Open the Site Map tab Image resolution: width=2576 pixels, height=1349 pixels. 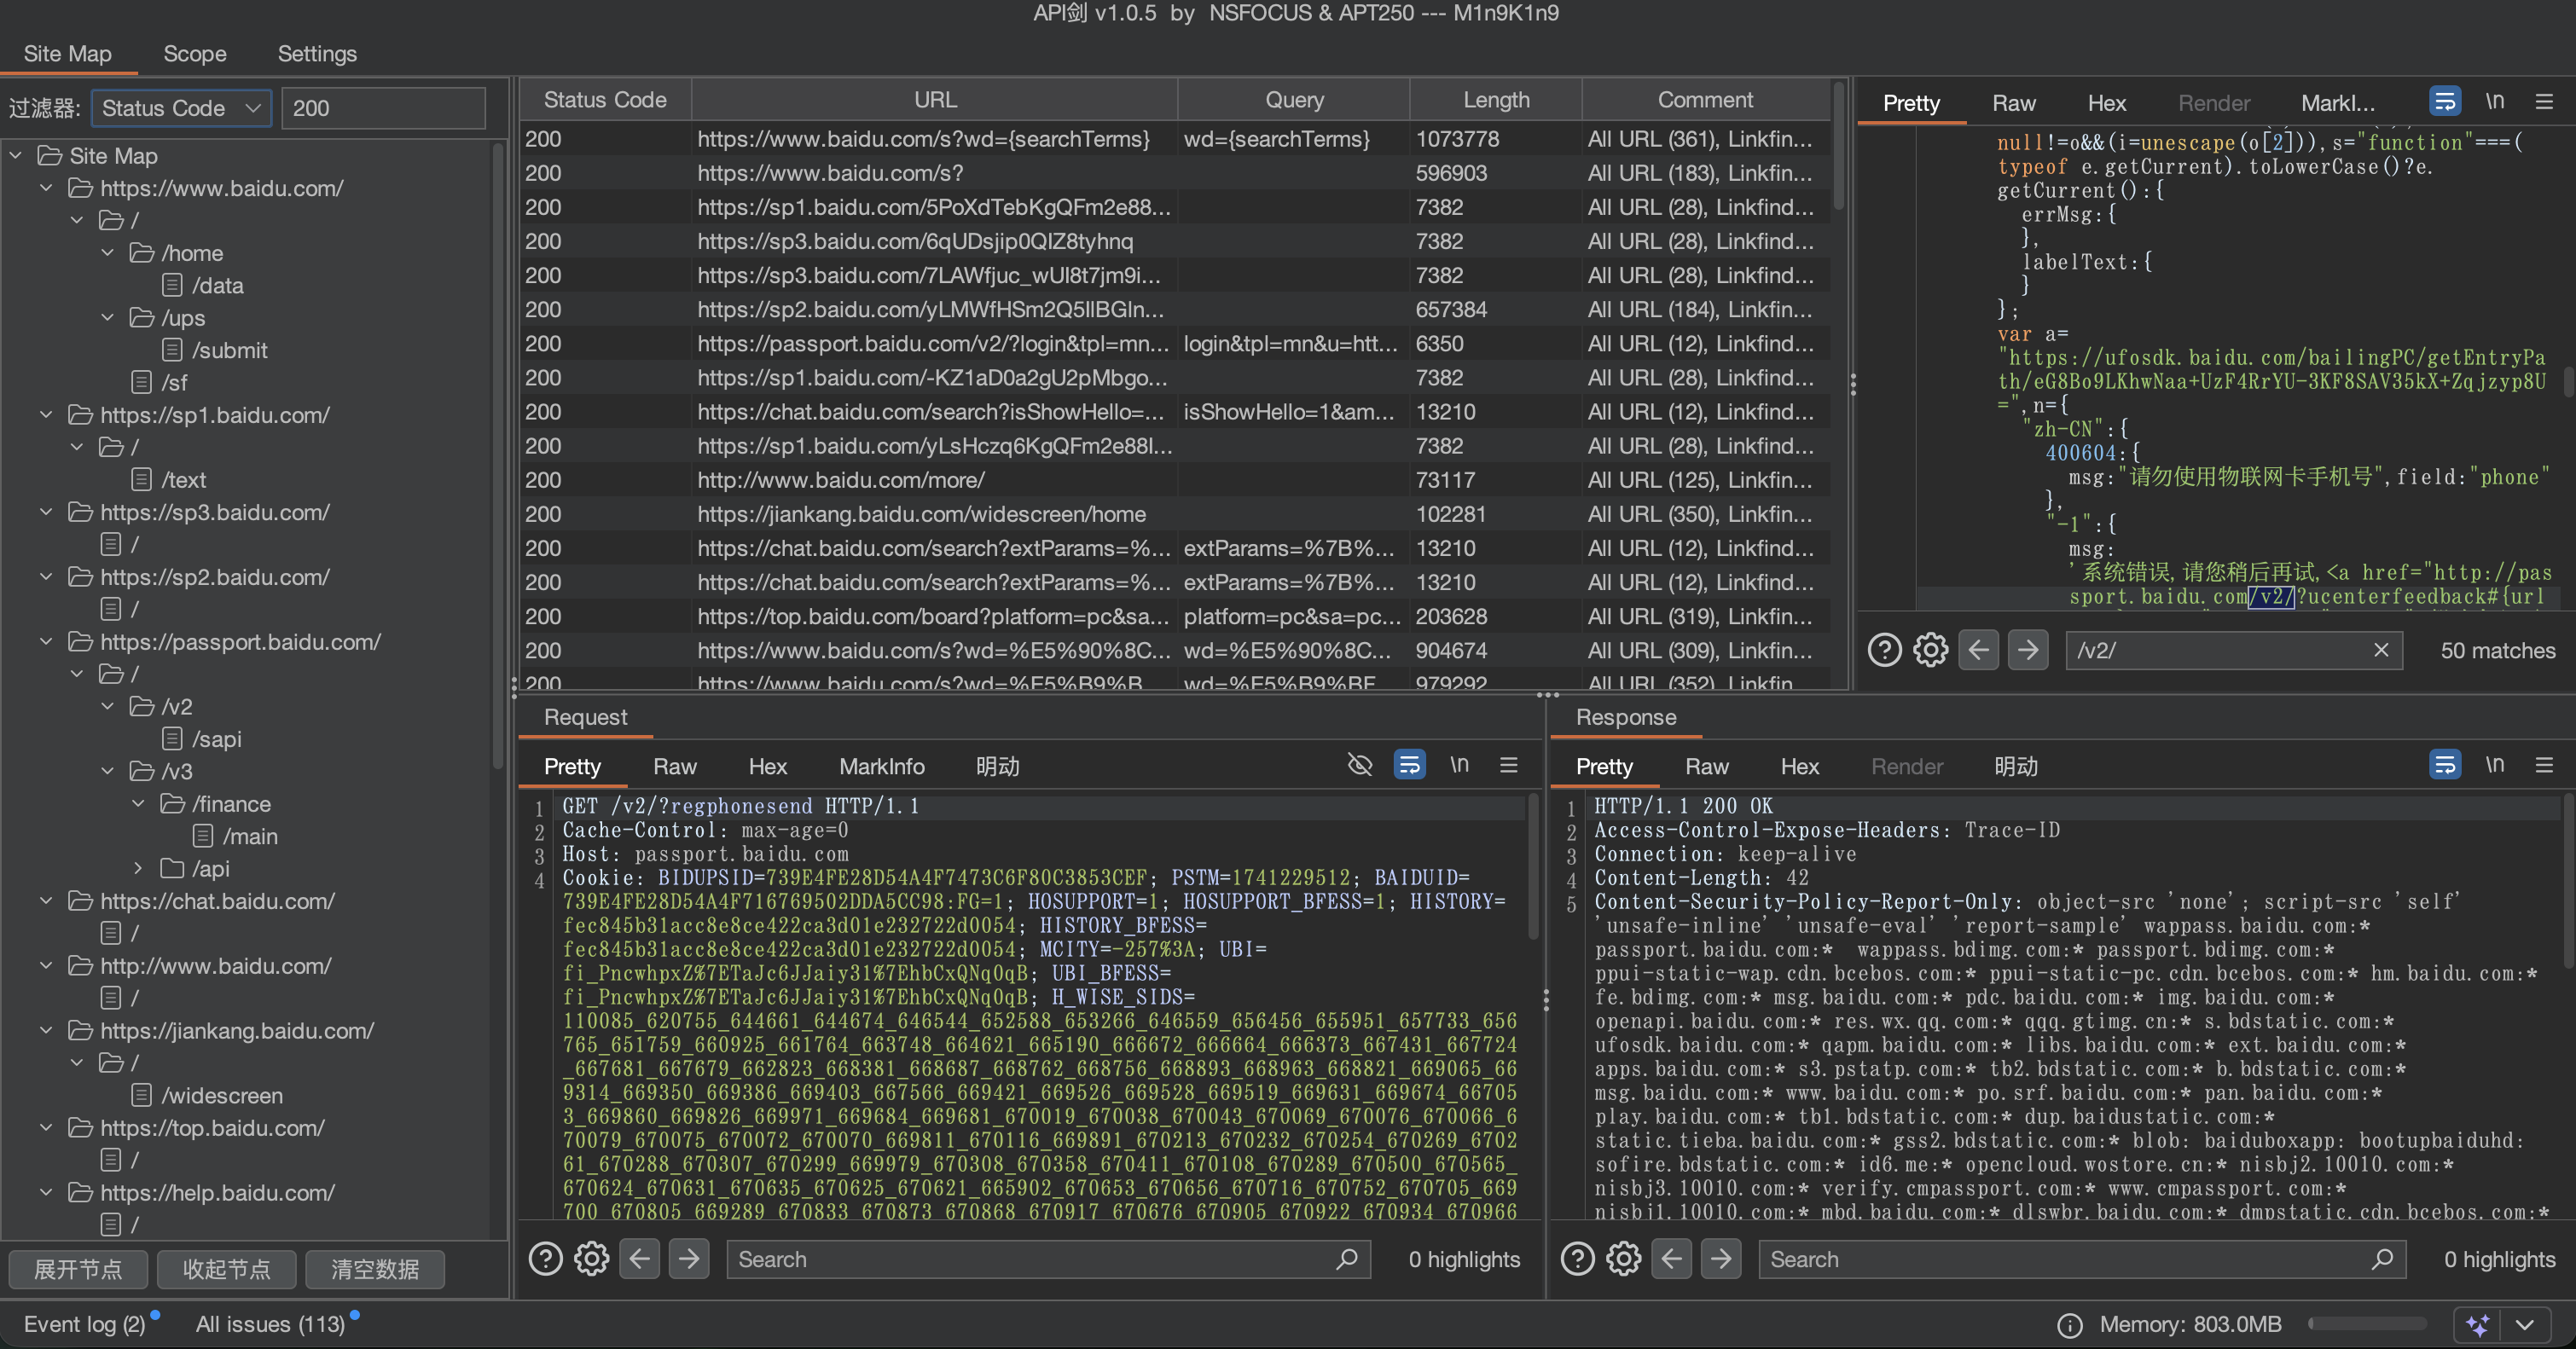tap(68, 53)
